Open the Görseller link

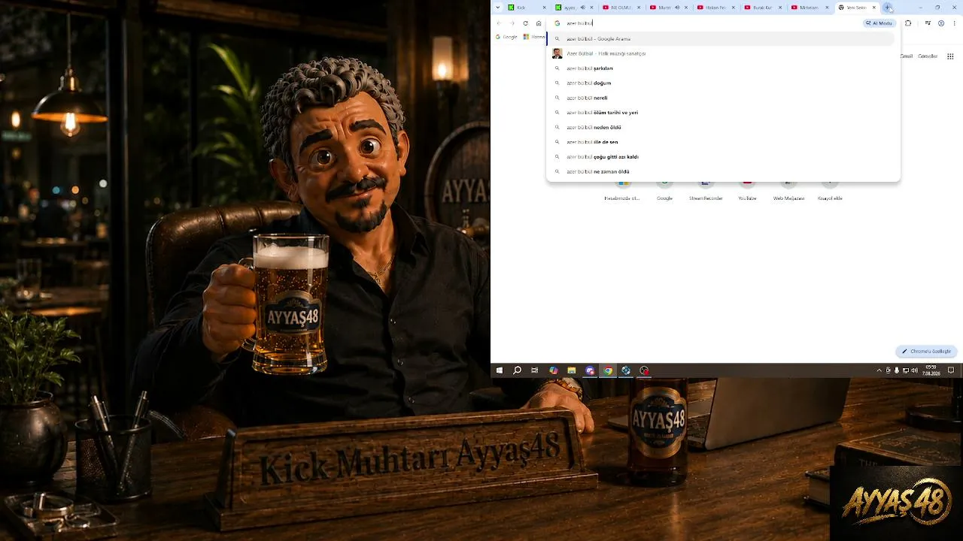928,56
